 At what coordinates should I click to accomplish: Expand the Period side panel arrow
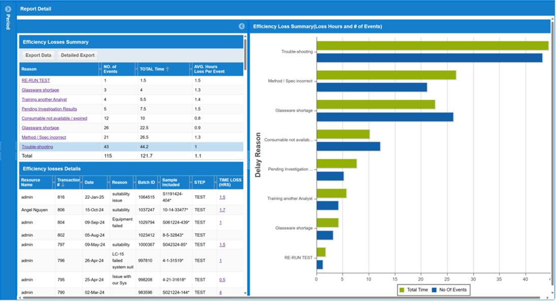pyautogui.click(x=8, y=9)
